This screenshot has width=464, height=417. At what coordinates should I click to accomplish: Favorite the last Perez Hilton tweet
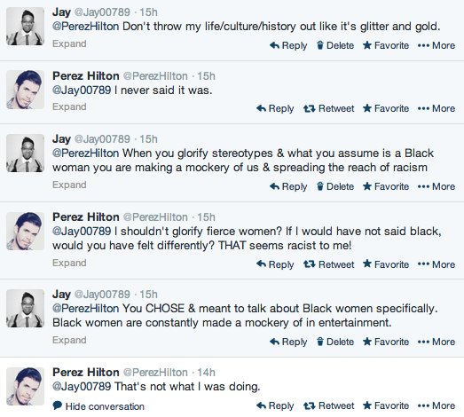(386, 405)
